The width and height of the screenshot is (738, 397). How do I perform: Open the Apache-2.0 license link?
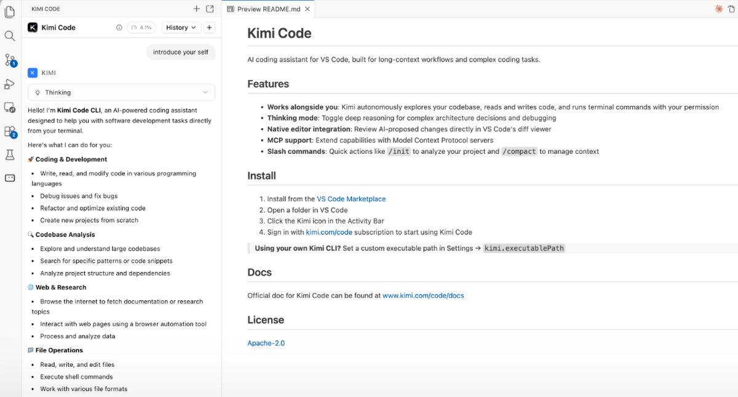click(266, 343)
